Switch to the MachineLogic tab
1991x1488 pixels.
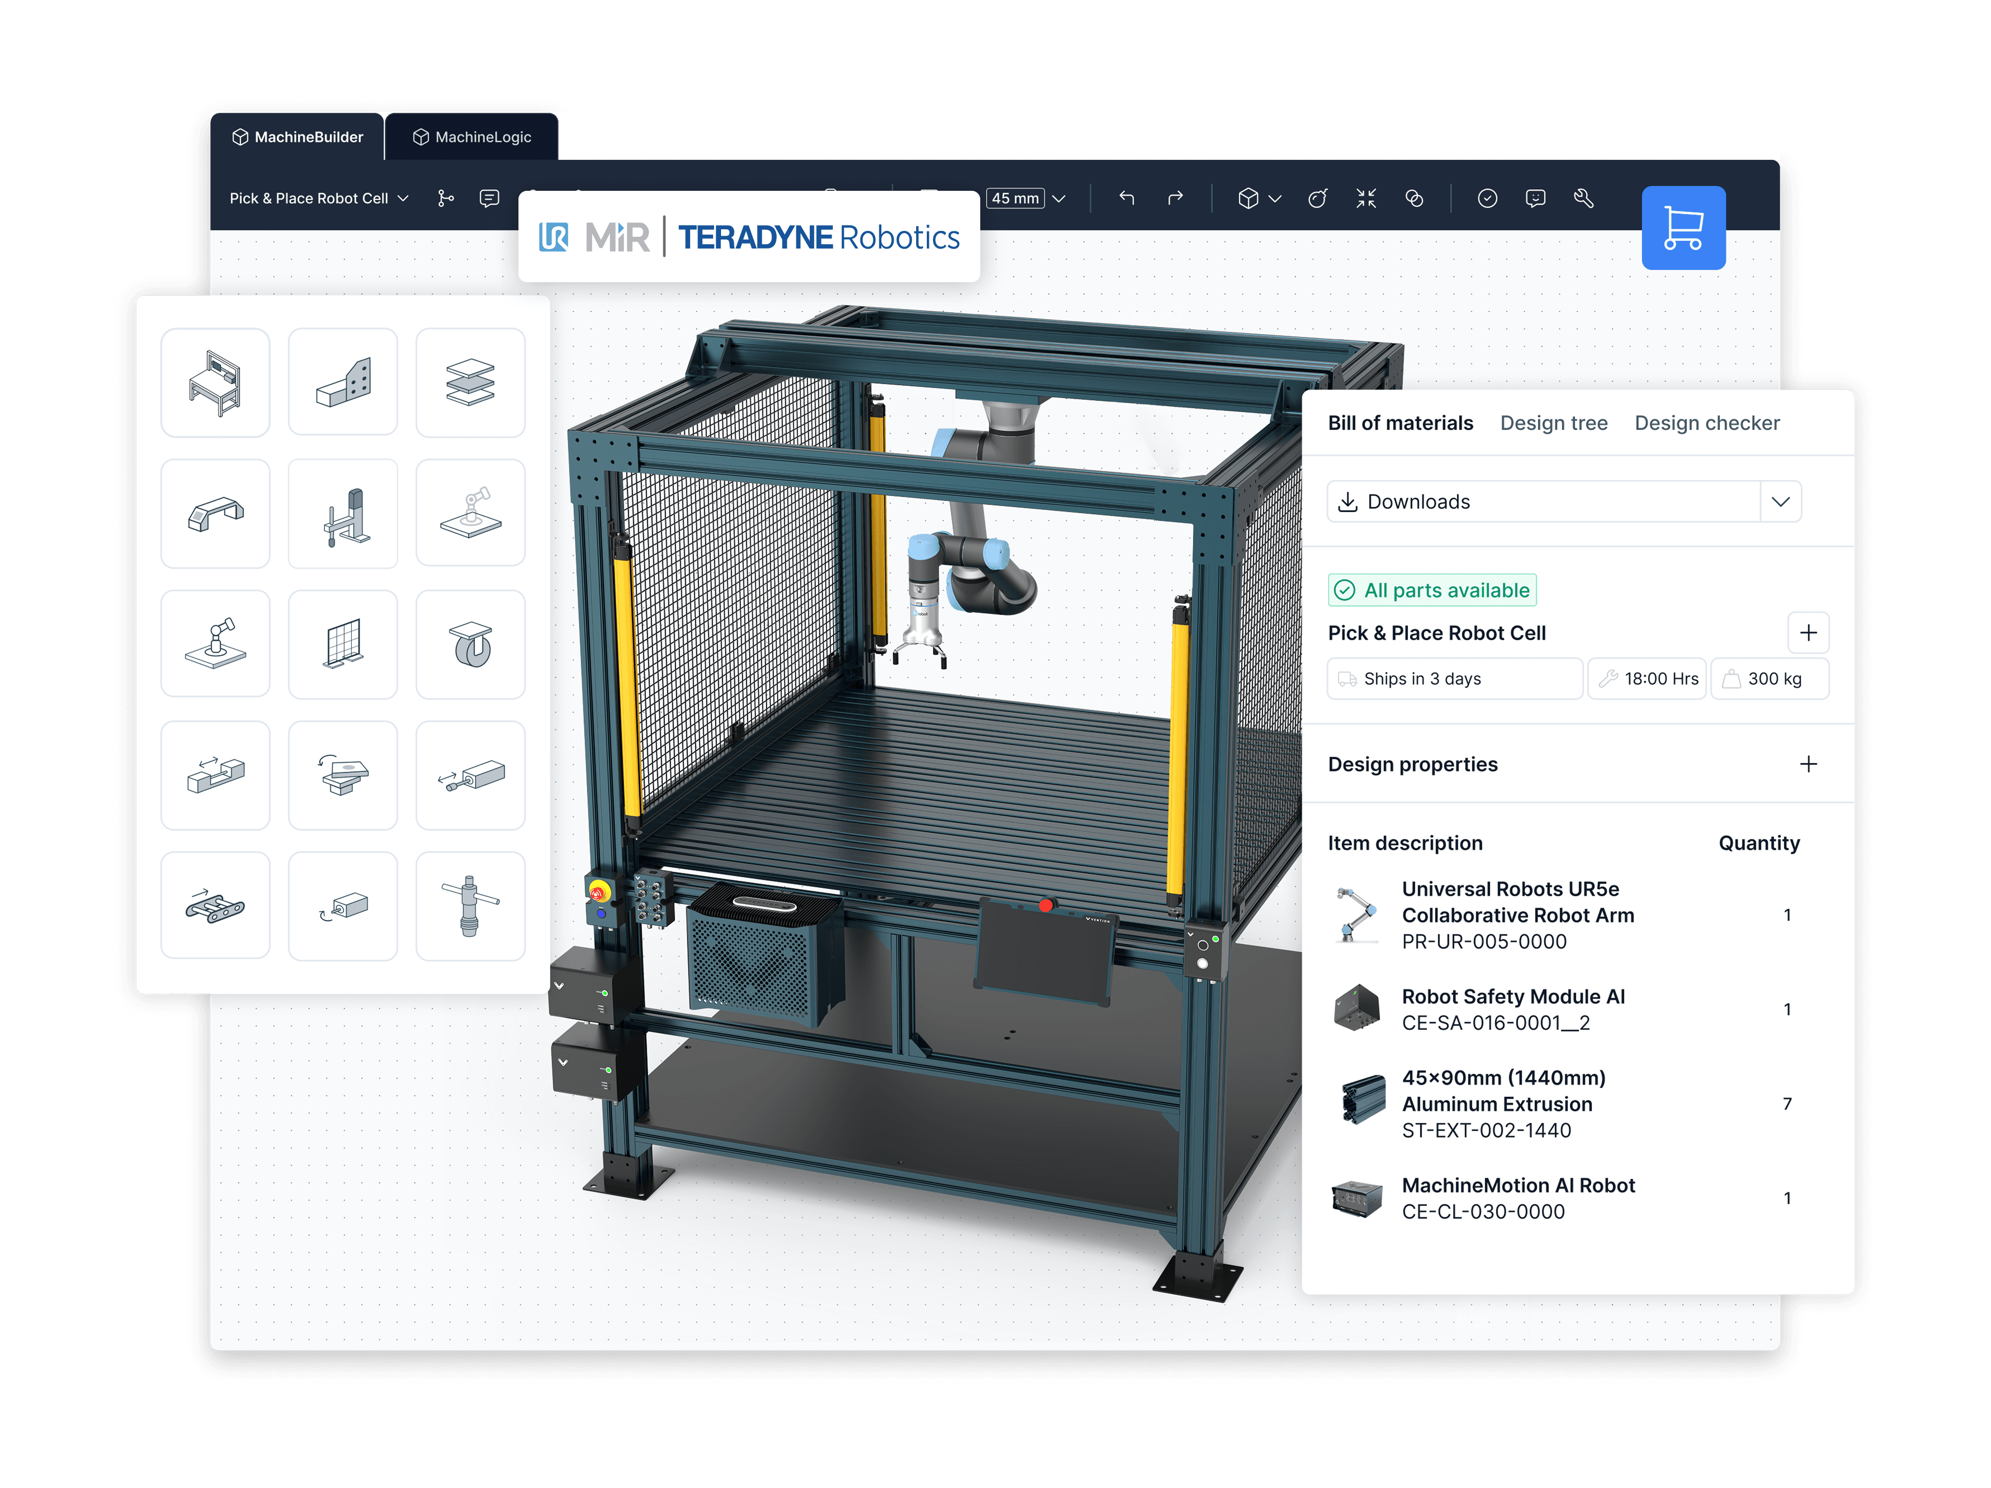click(472, 137)
